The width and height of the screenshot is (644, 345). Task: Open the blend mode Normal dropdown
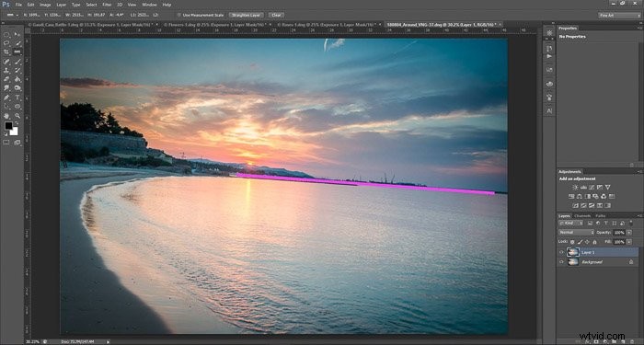[x=576, y=233]
